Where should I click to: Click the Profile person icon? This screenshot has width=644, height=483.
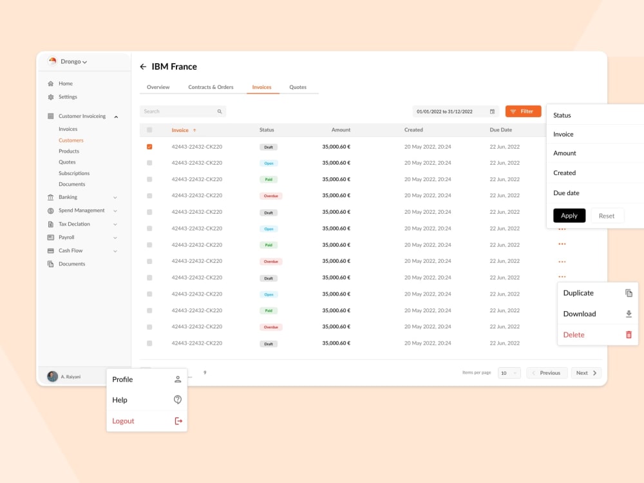pyautogui.click(x=178, y=379)
